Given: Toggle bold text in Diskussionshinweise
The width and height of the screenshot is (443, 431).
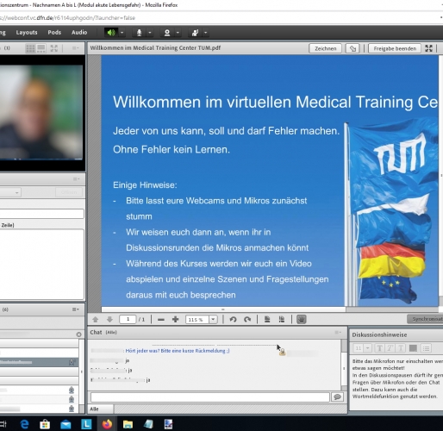Looking at the screenshot, I should click(379, 348).
